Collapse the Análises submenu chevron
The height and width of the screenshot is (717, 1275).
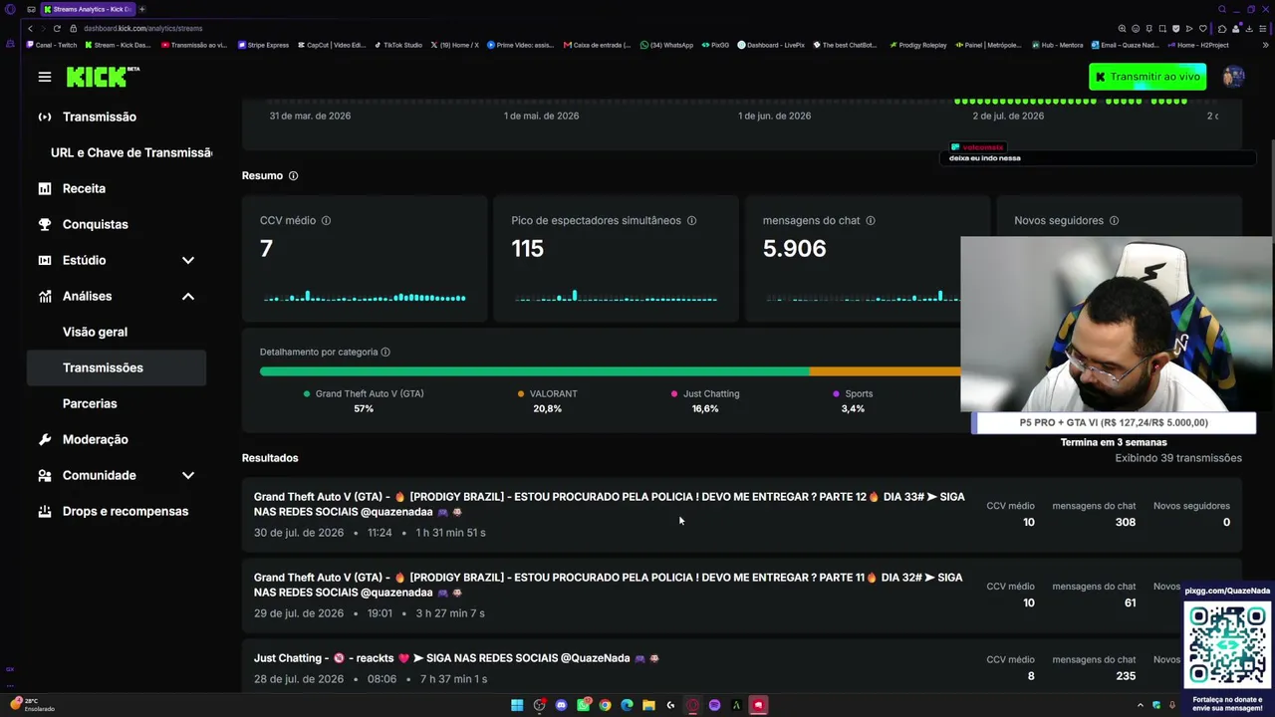(188, 296)
